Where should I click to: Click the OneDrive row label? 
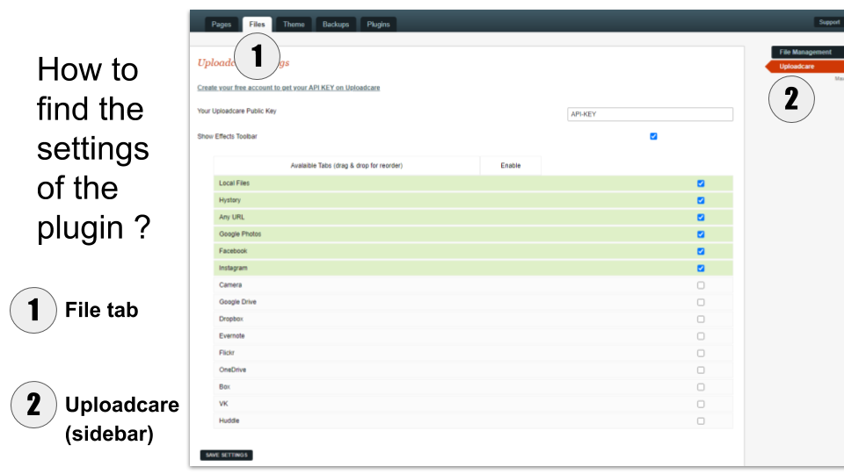click(232, 370)
